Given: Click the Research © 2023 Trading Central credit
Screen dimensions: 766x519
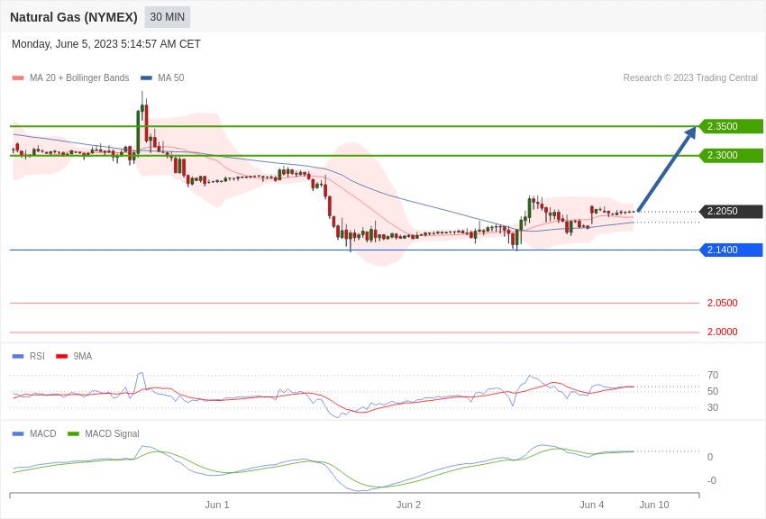Looking at the screenshot, I should (x=690, y=77).
